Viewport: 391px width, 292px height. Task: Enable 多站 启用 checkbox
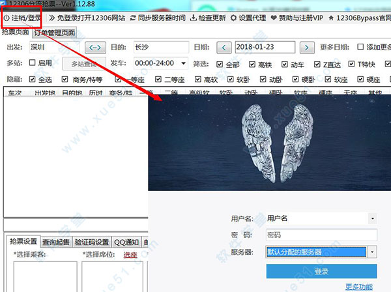(x=32, y=63)
